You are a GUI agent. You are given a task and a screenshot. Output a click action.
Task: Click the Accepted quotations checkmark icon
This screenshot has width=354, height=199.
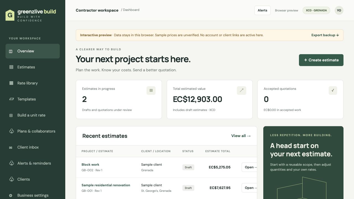coord(333,90)
